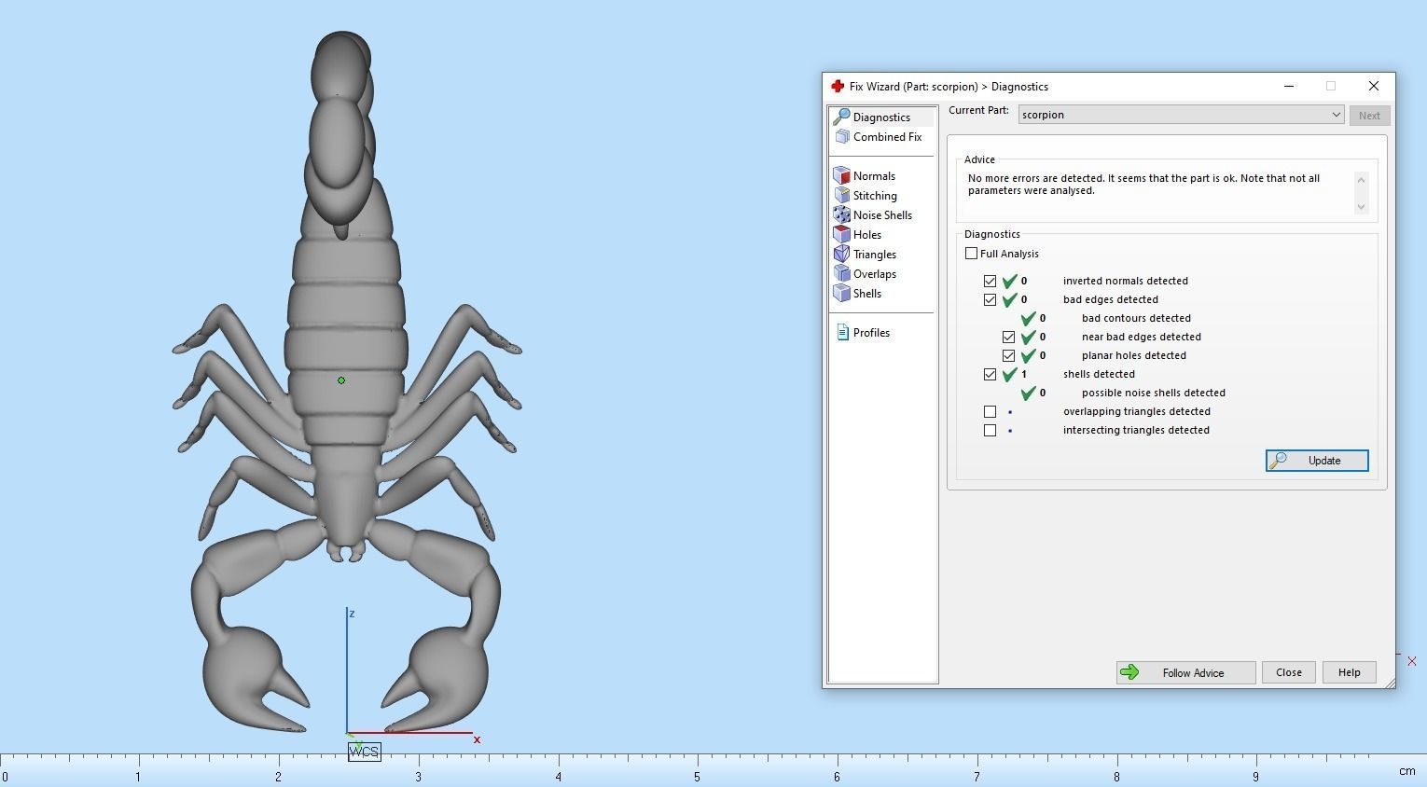Image resolution: width=1427 pixels, height=787 pixels.
Task: Click the green center point on scorpion
Action: (341, 380)
